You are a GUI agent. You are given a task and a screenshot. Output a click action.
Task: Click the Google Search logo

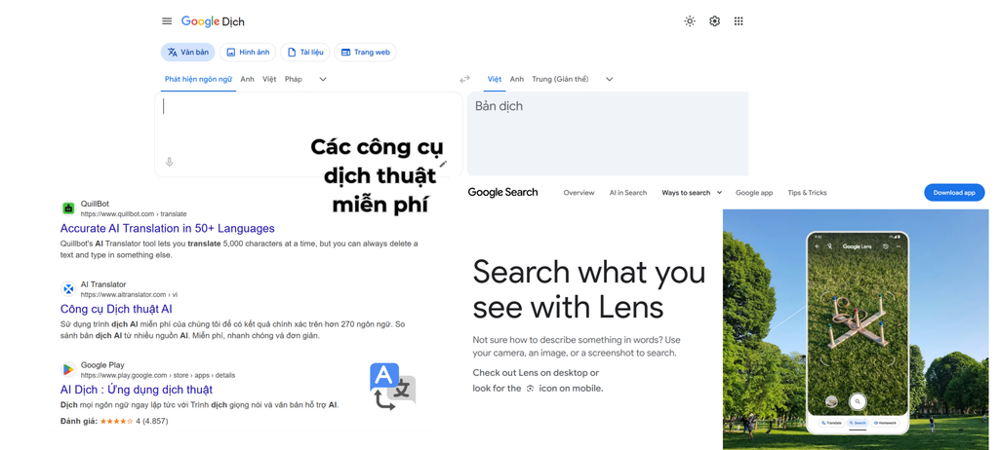click(502, 192)
